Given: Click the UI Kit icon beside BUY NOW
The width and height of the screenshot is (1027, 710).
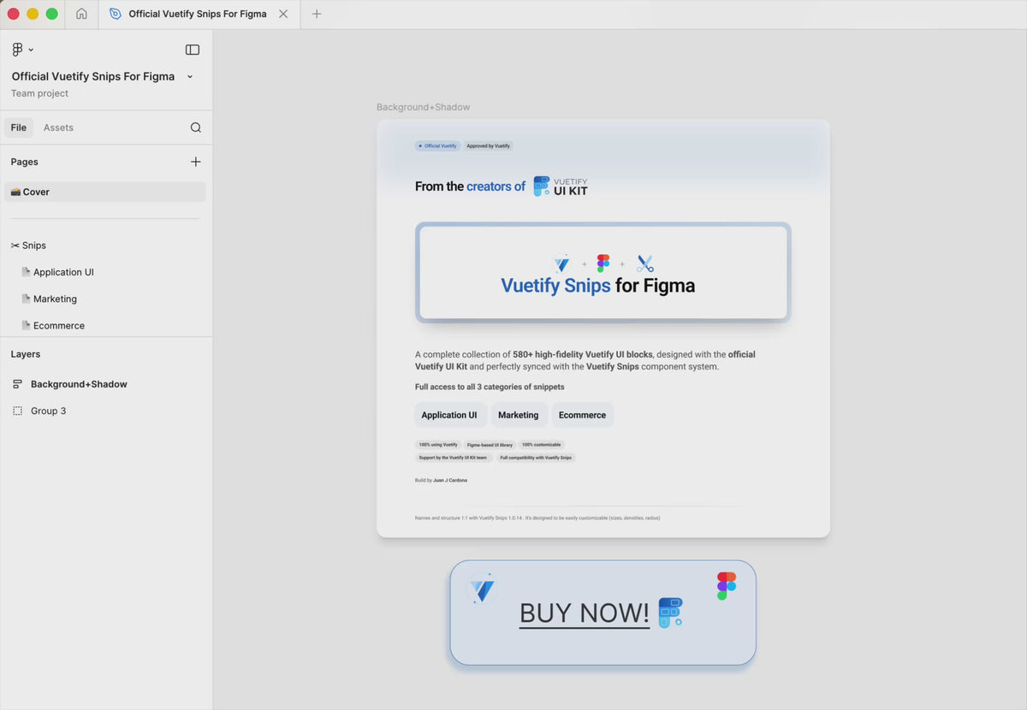Looking at the screenshot, I should [x=670, y=612].
